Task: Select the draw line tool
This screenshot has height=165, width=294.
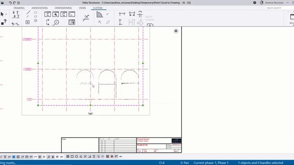Action: coord(28,12)
